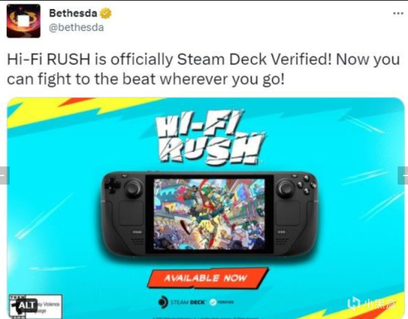Click the STEAM DECK wordmark text
Viewport: 408px width, 319px height.
point(187,302)
